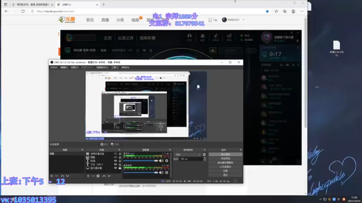362x203 pixels.
Task: Open browser favorites list icon
Action: [276, 11]
